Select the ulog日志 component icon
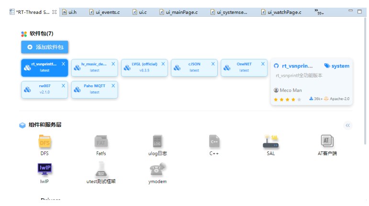 click(157, 141)
